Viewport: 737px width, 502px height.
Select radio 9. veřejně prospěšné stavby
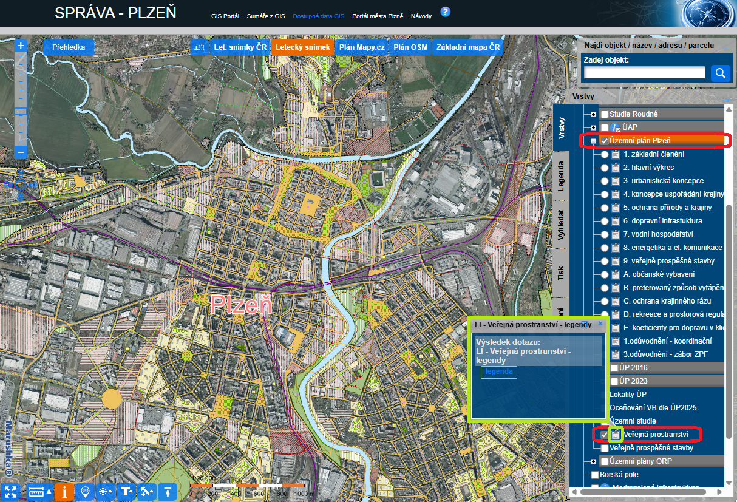click(605, 261)
